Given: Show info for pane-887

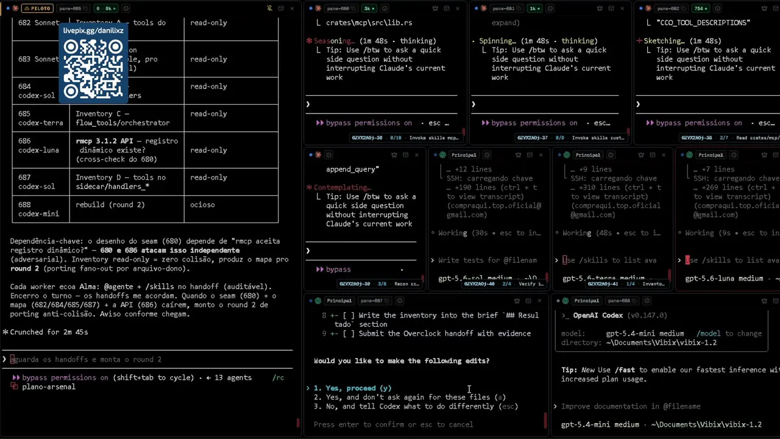Looking at the screenshot, I should [x=400, y=301].
